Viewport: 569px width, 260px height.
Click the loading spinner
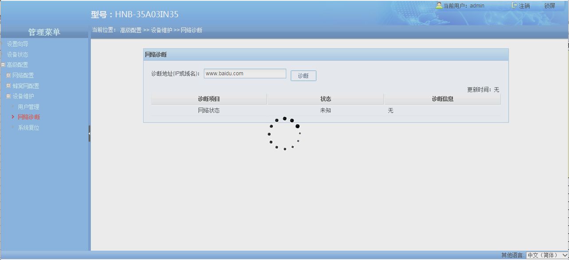284,133
